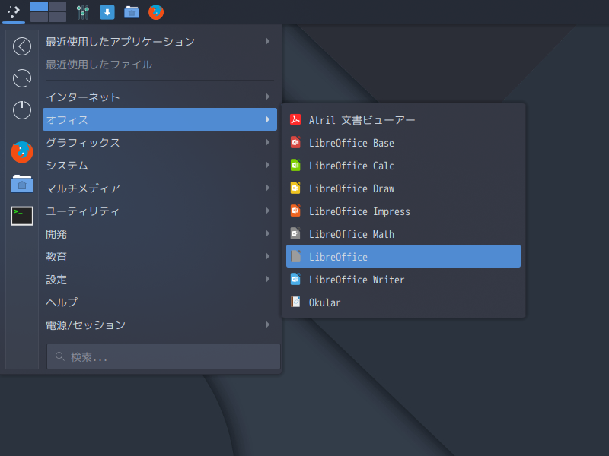Screen dimensions: 609x456
Task: Launch LibreOffice Calc
Action: pyautogui.click(x=403, y=166)
